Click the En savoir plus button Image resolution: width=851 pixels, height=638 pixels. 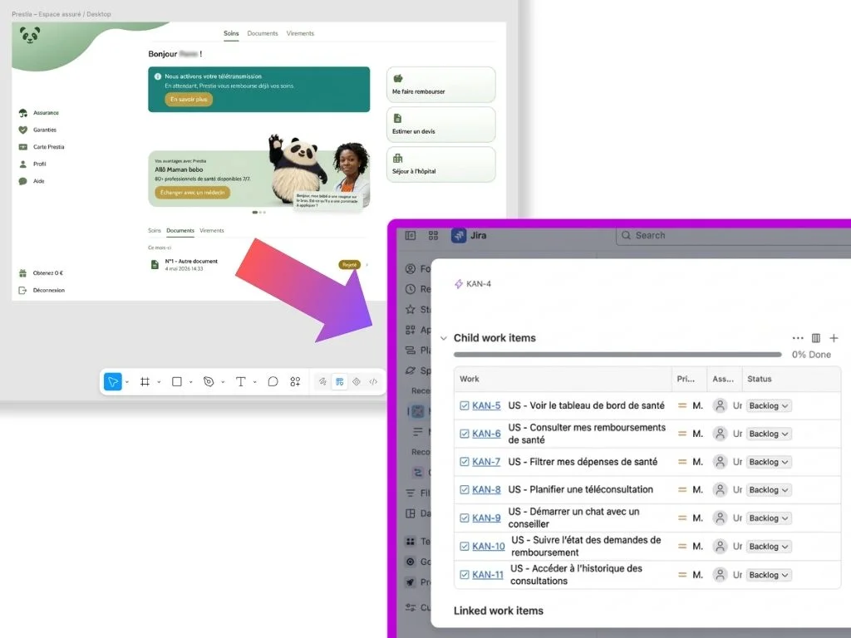tap(189, 100)
